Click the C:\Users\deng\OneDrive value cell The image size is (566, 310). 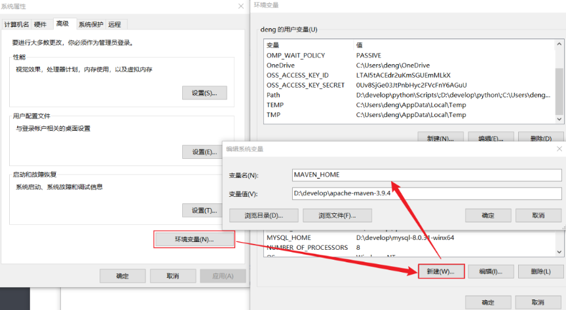click(393, 65)
